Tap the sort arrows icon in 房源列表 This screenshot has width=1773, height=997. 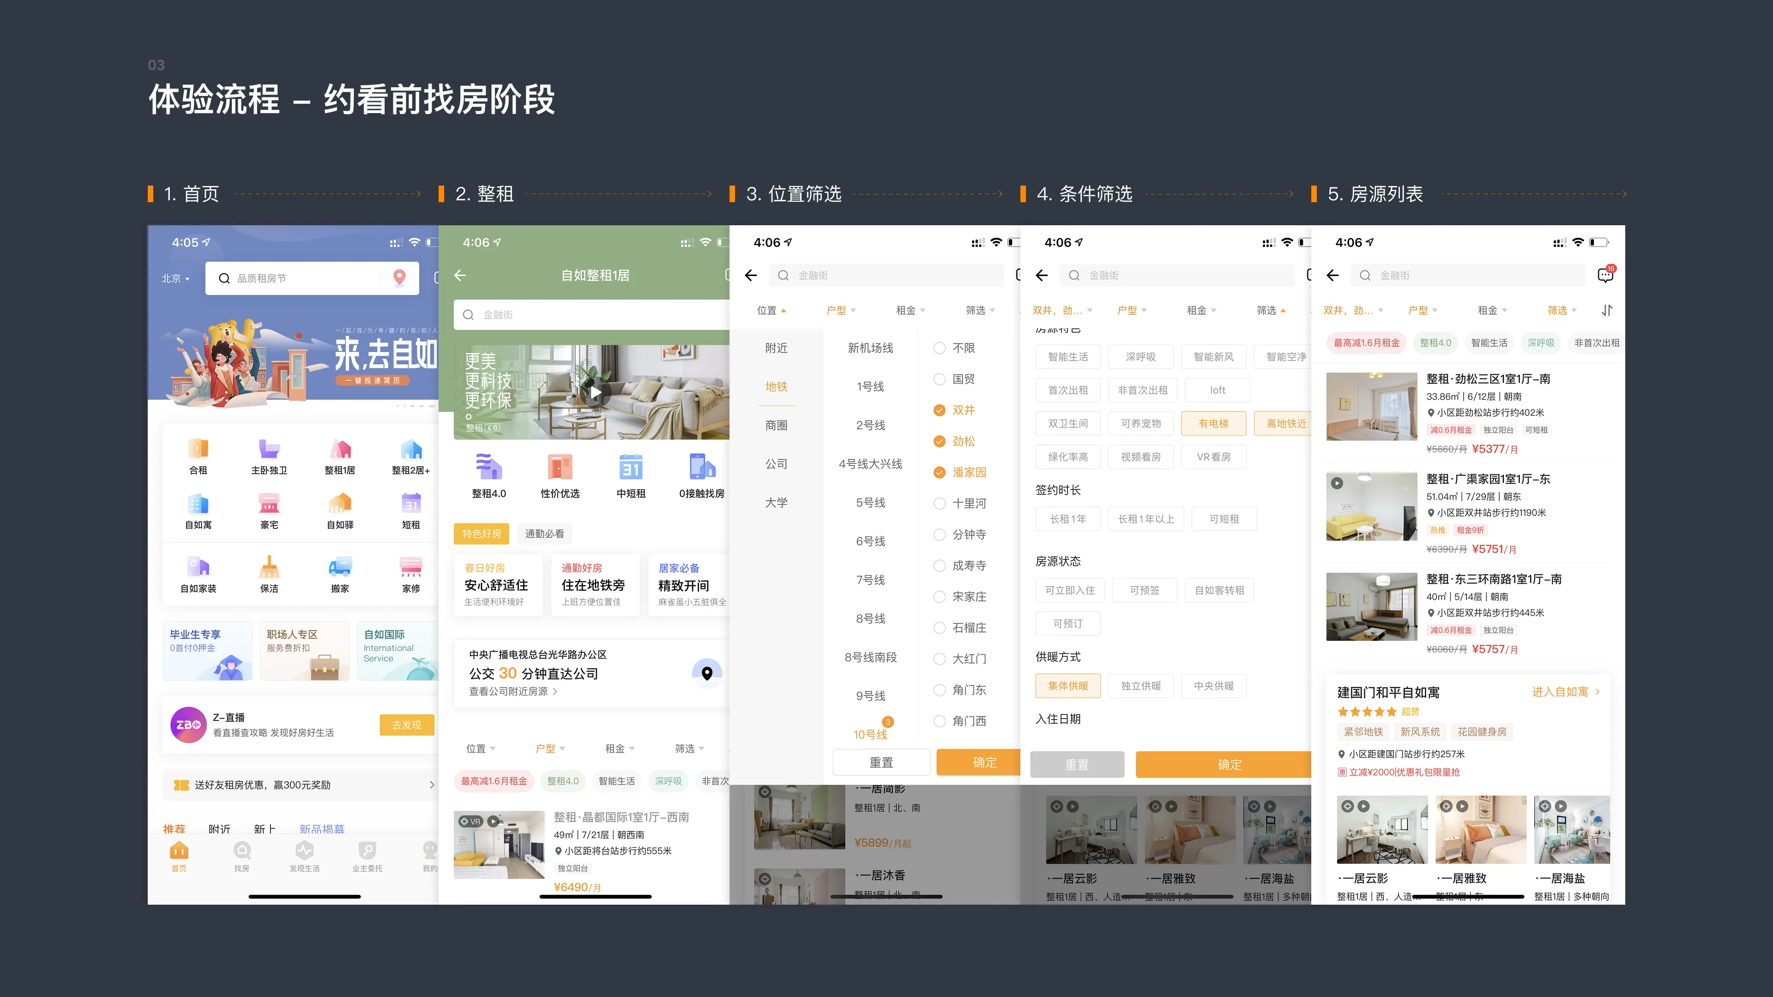click(x=1607, y=310)
